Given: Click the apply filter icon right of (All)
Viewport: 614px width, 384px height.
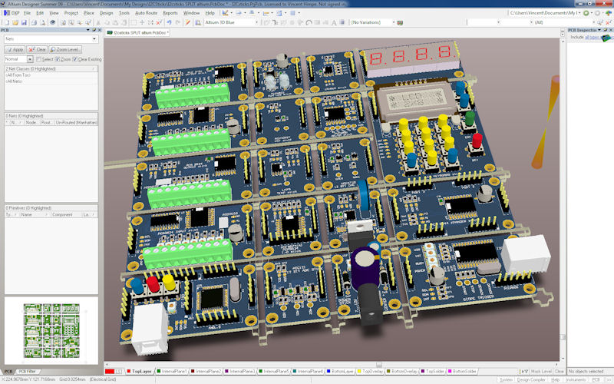Looking at the screenshot, I should pos(600,23).
